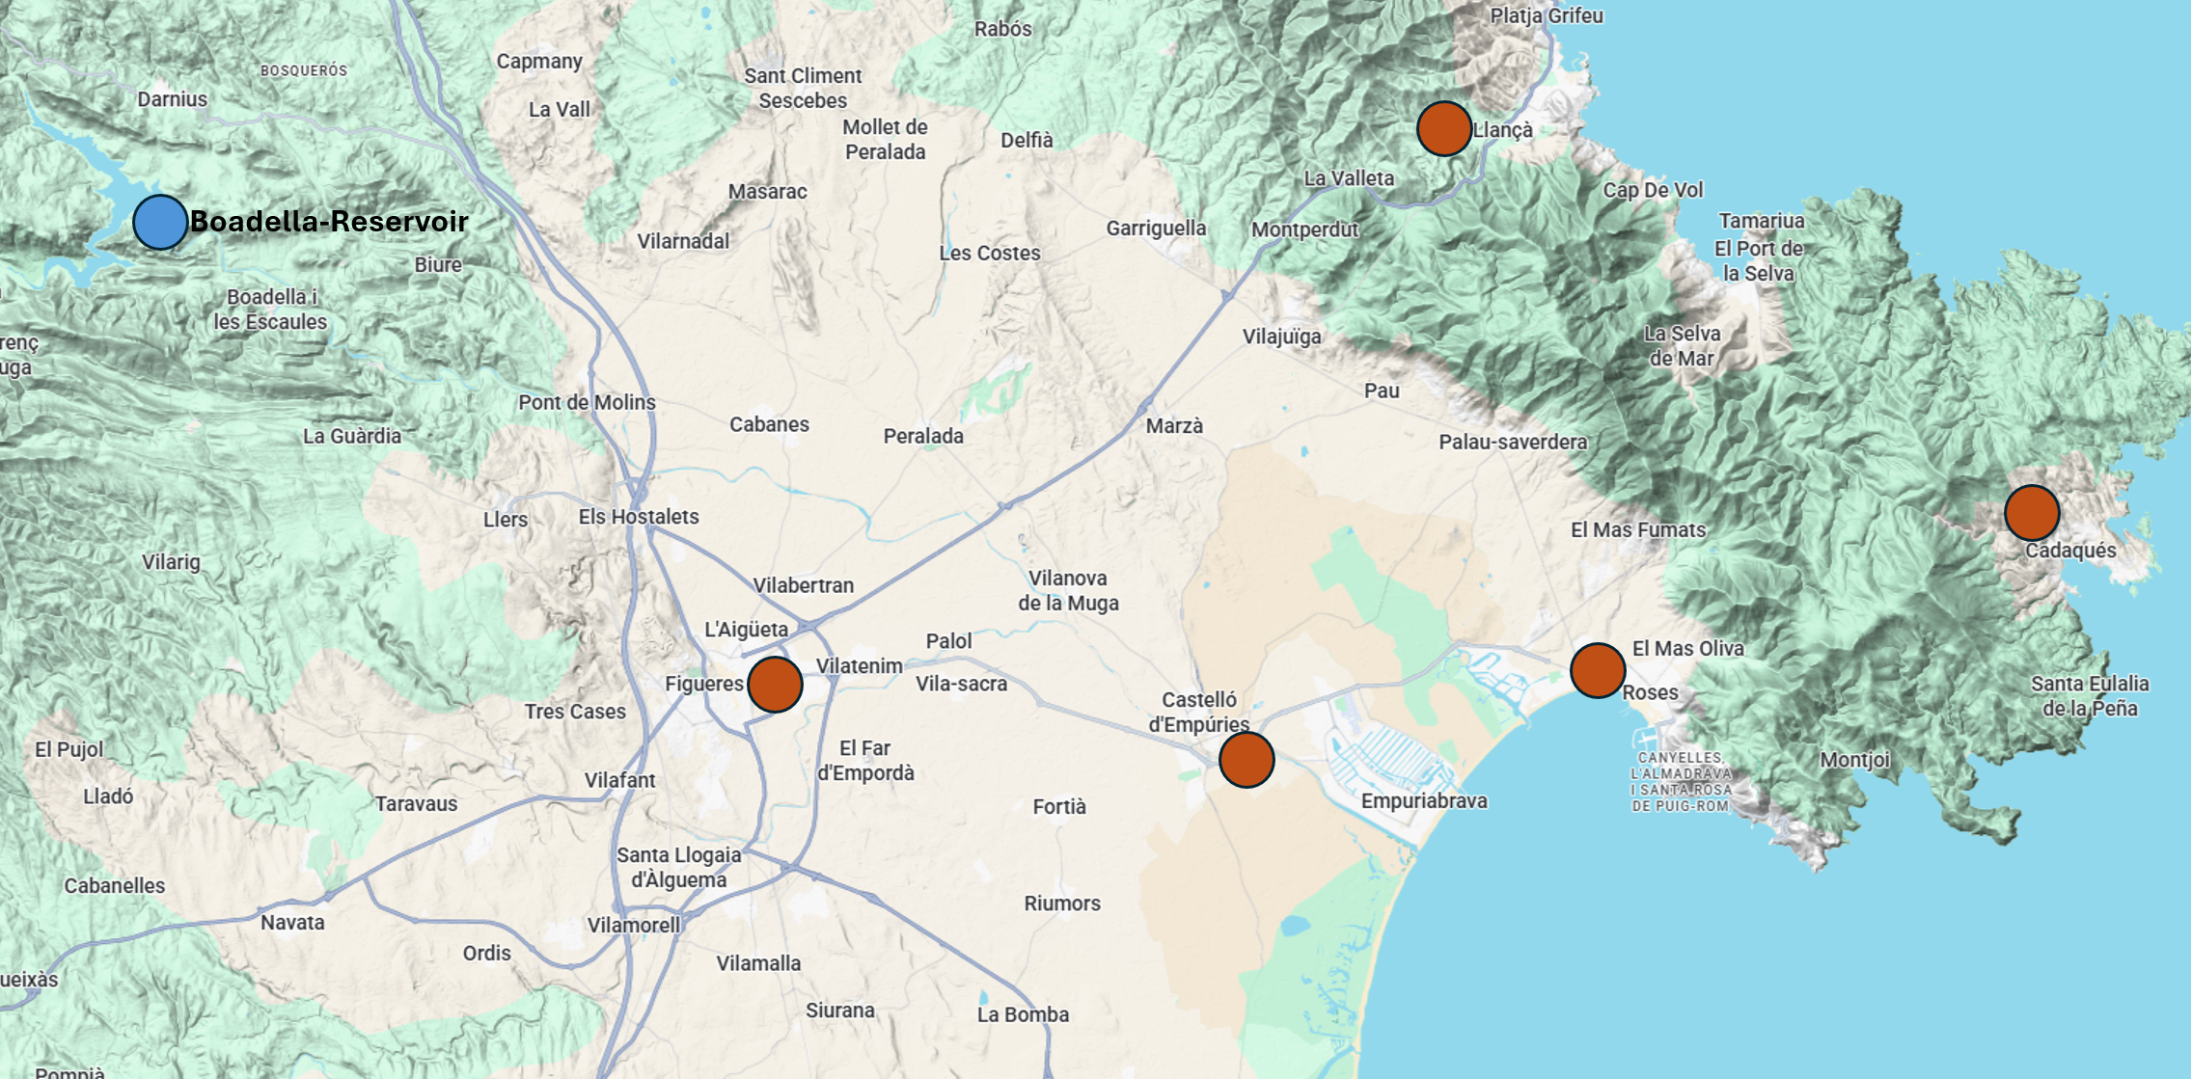Click the Riumors label

point(1062,904)
